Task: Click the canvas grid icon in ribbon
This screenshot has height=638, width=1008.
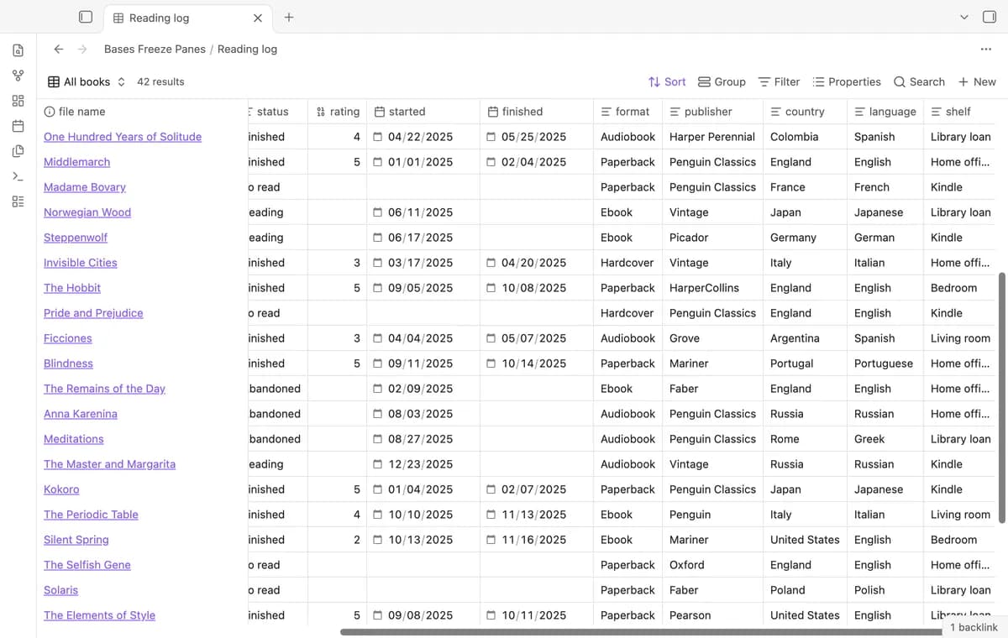Action: (x=18, y=101)
